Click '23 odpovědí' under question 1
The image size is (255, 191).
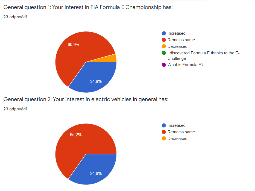coord(15,17)
